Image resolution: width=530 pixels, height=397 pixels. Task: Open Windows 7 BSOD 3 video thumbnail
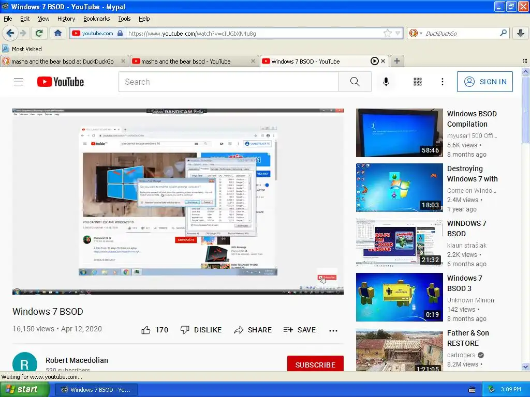tap(399, 297)
